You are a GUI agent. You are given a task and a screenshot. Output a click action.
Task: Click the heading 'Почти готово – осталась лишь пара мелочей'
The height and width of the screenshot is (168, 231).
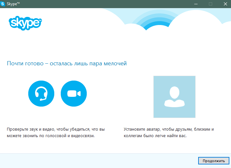click(67, 63)
